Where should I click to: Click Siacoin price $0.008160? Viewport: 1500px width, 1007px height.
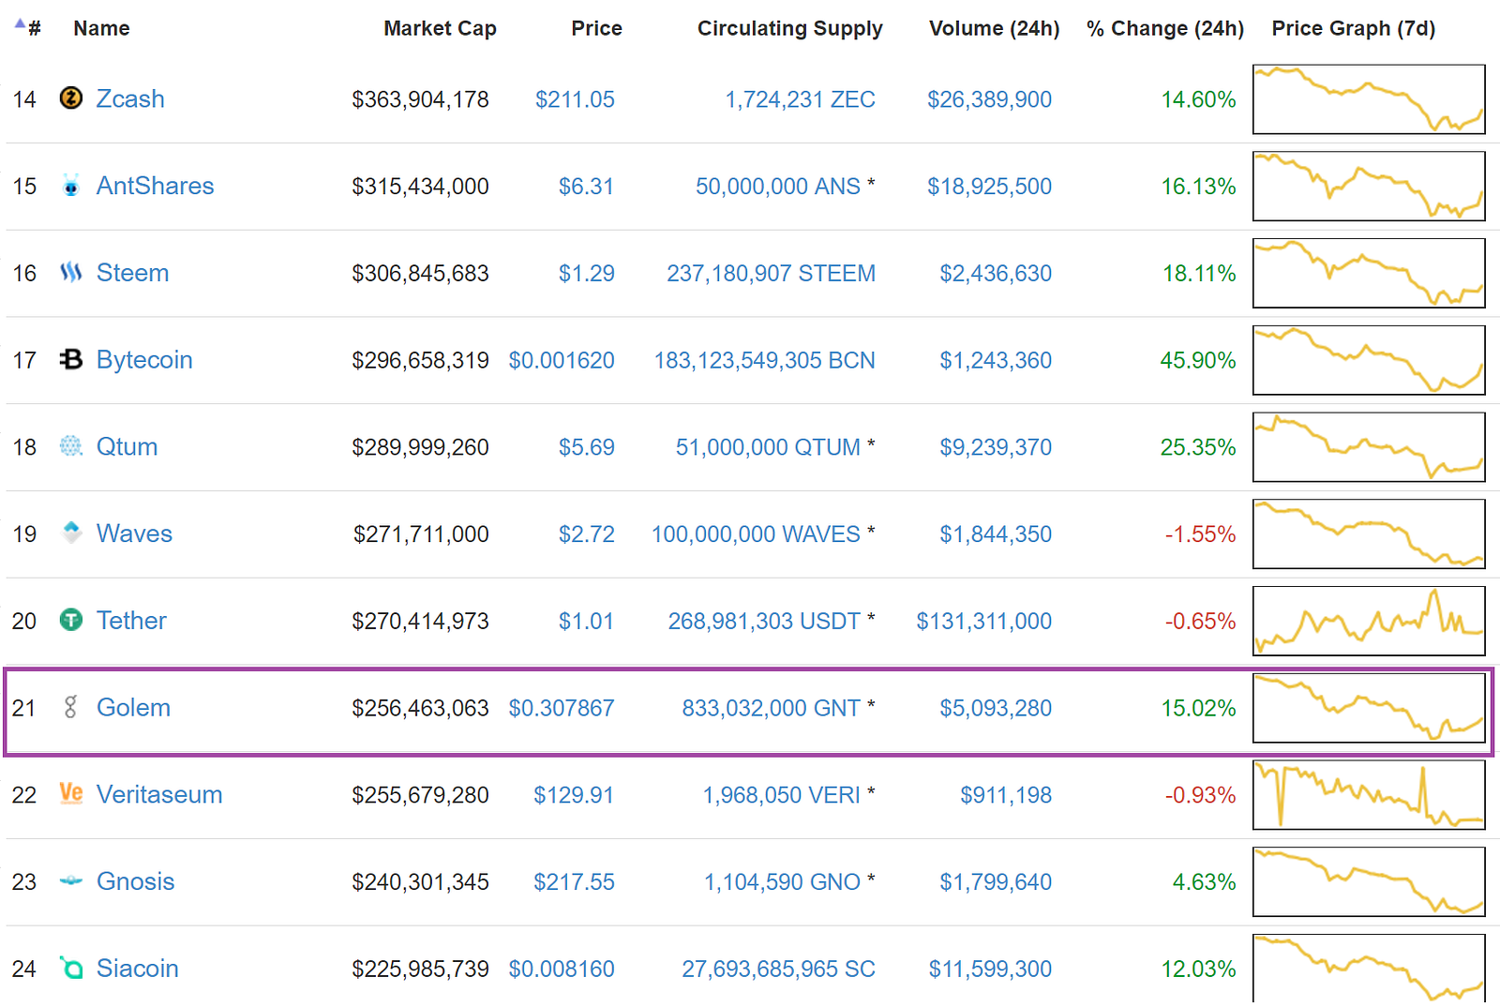pyautogui.click(x=562, y=969)
